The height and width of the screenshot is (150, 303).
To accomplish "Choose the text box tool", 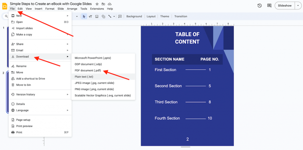I will (90, 17).
